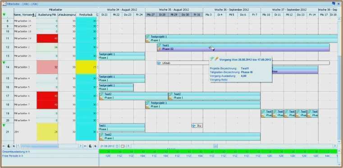Image resolution: width=343 pixels, height=168 pixels.
Task: Collapse all rows using the header green triangle
Action: click(4, 15)
